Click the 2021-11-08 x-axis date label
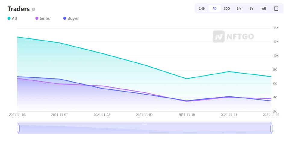 click(x=102, y=115)
